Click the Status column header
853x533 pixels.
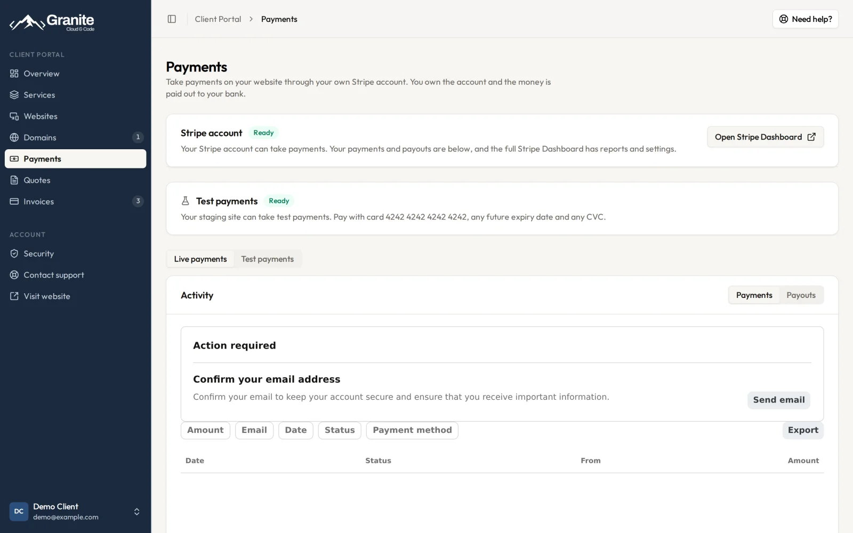pyautogui.click(x=378, y=461)
